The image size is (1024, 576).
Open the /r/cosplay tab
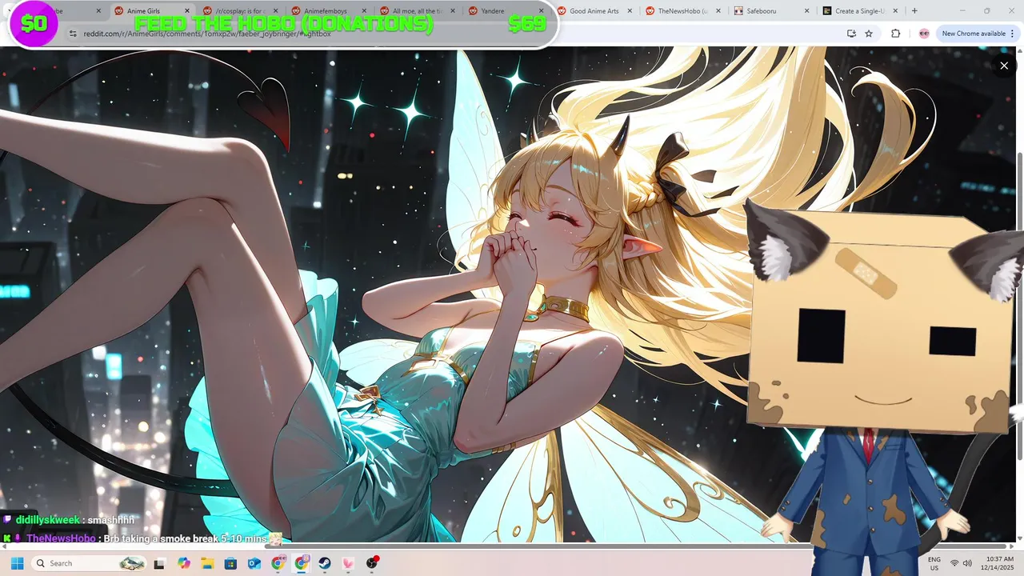[239, 11]
